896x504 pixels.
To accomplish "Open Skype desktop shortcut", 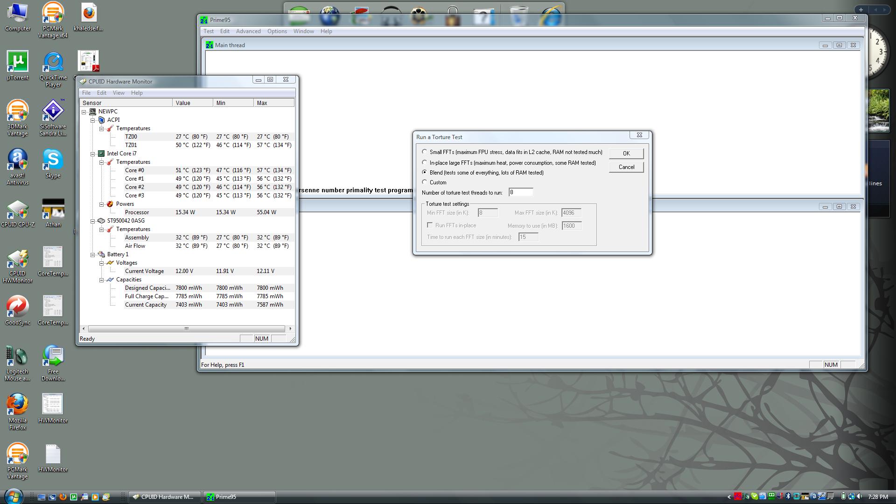I will (53, 164).
